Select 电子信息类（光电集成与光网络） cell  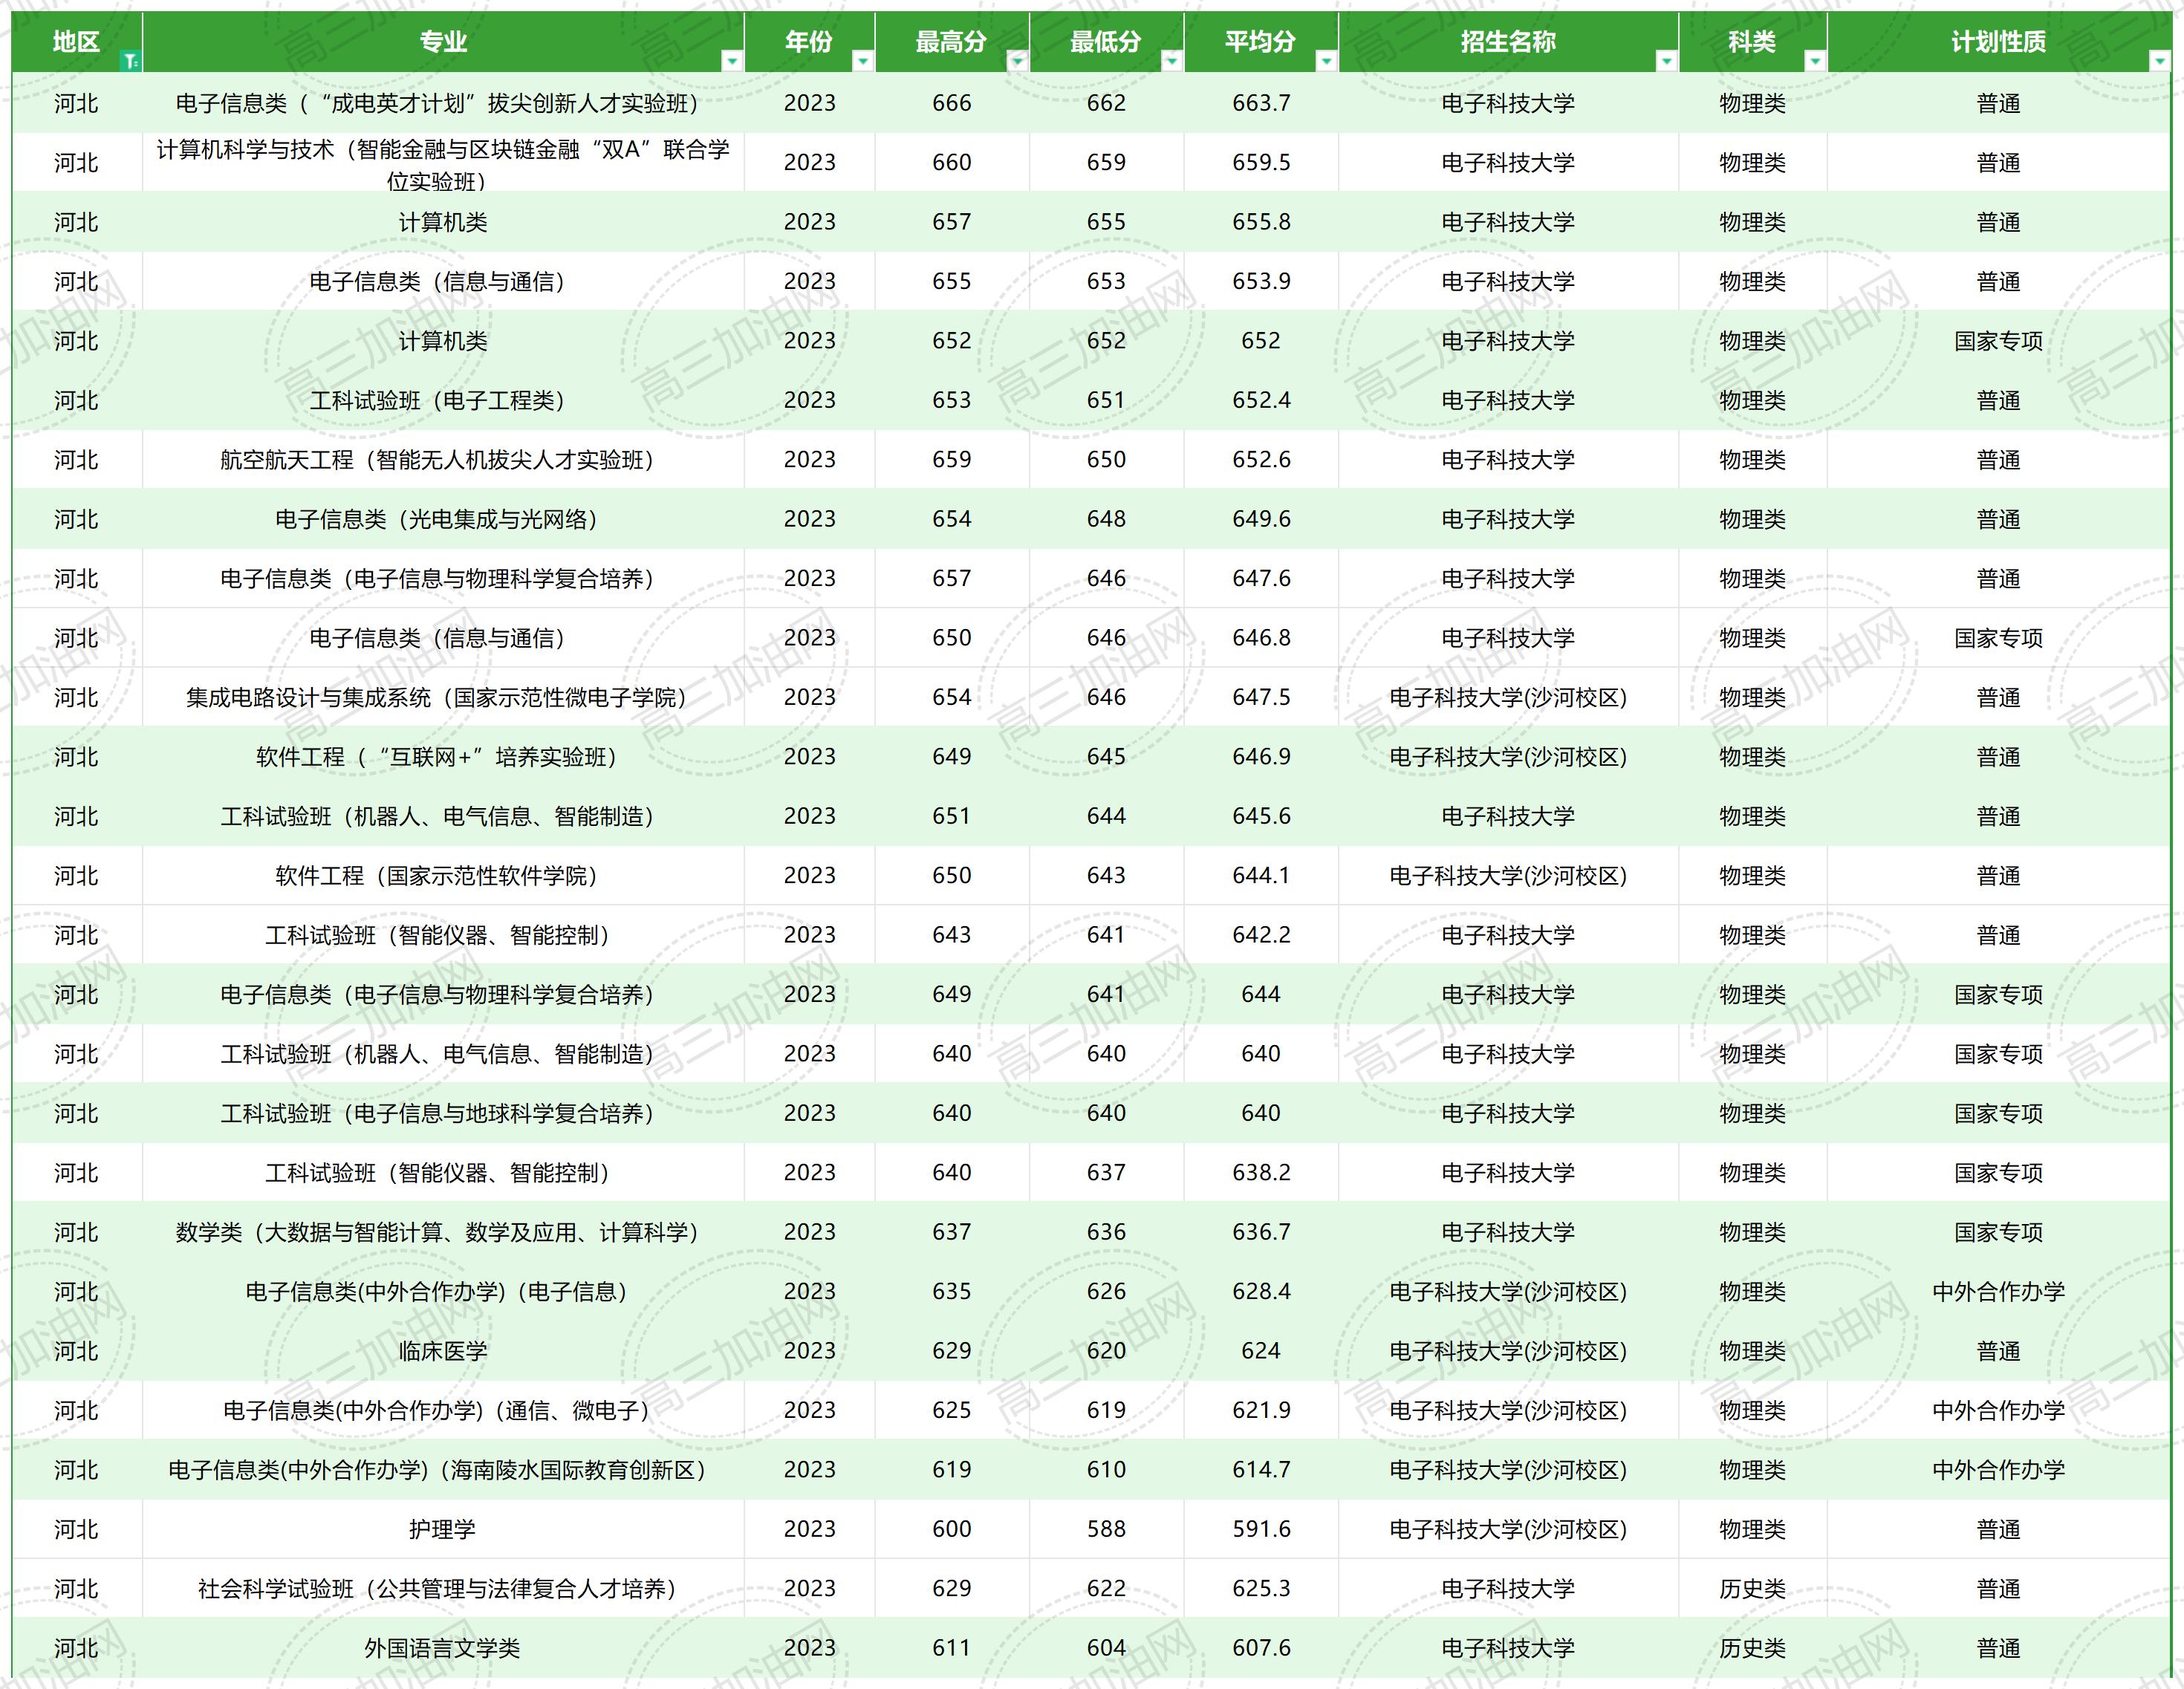coord(443,519)
